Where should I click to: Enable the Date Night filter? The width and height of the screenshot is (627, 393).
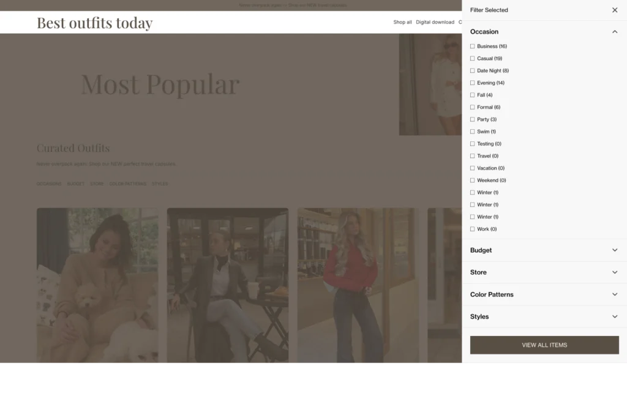tap(472, 71)
